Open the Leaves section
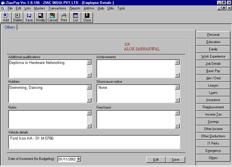This screenshot has height=167, width=232. pos(213,85)
